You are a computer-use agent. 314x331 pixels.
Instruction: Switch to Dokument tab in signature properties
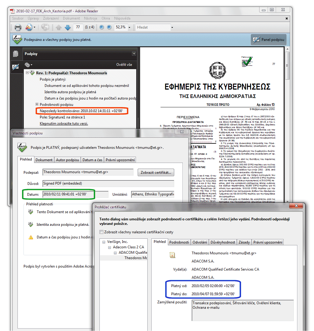coord(44,160)
